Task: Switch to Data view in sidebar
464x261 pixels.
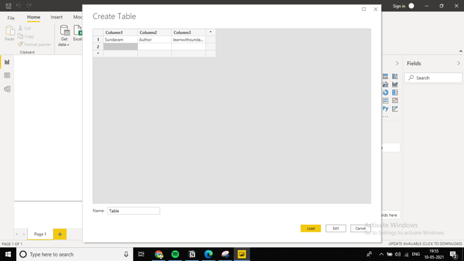Action: coord(7,75)
